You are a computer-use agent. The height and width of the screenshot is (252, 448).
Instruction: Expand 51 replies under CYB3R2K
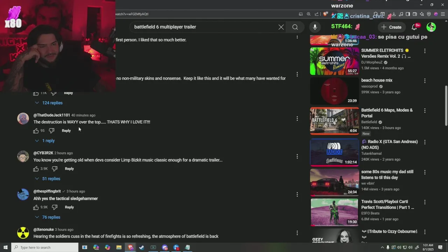[48, 179]
